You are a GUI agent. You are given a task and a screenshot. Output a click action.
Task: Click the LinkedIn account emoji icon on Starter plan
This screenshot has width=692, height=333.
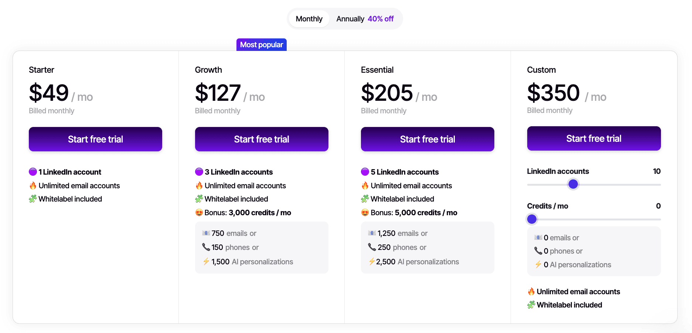click(33, 171)
